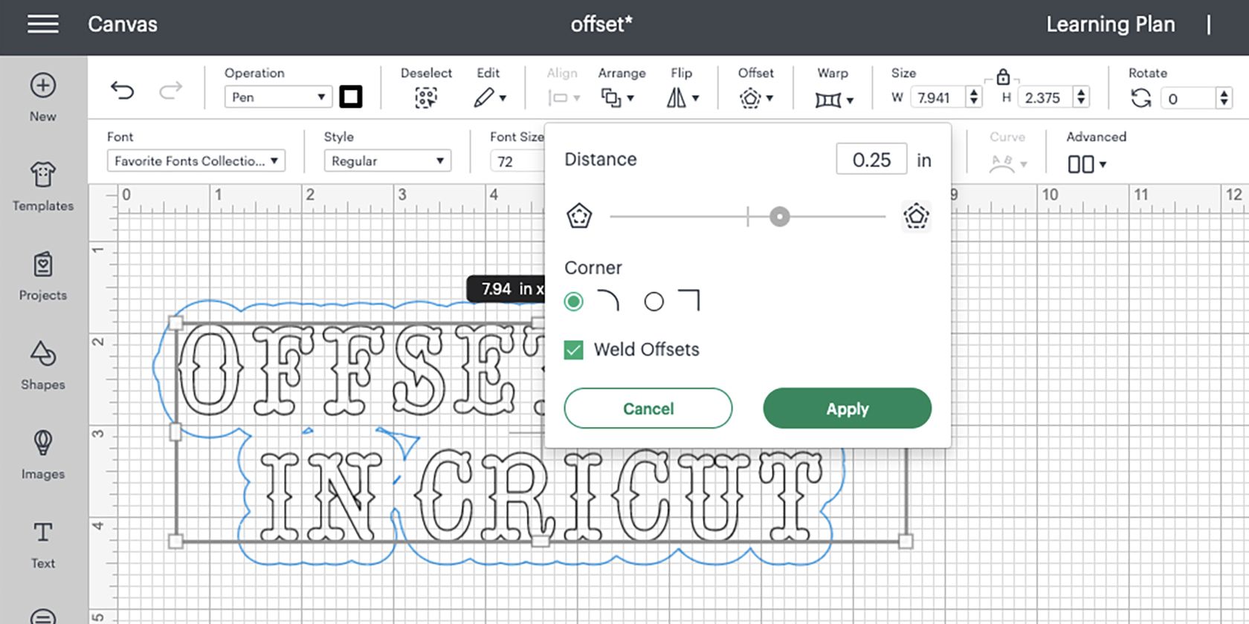
Task: Click the offset* project name
Action: pos(601,25)
